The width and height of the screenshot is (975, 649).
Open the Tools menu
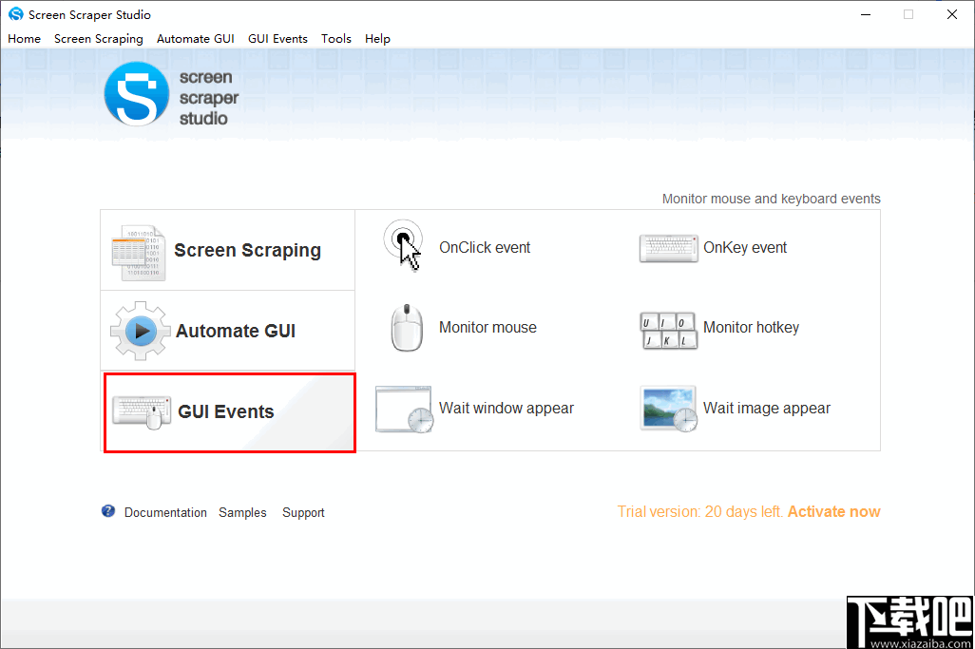(x=335, y=39)
